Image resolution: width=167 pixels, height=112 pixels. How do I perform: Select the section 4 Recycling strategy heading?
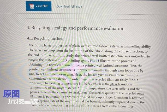(76, 28)
